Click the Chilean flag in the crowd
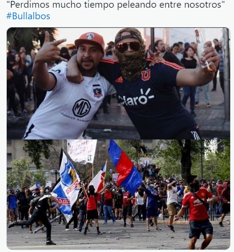 99,177
